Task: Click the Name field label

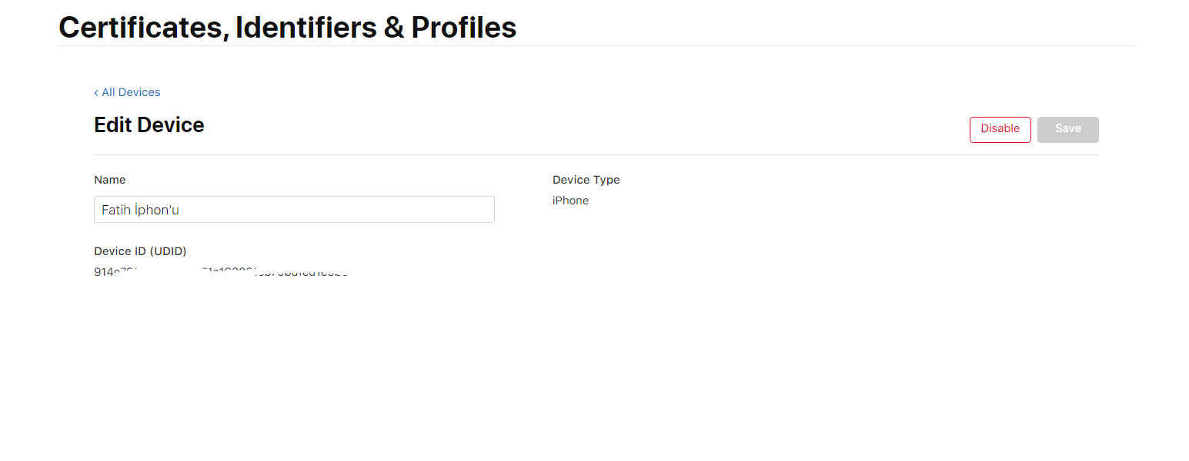Action: (110, 180)
